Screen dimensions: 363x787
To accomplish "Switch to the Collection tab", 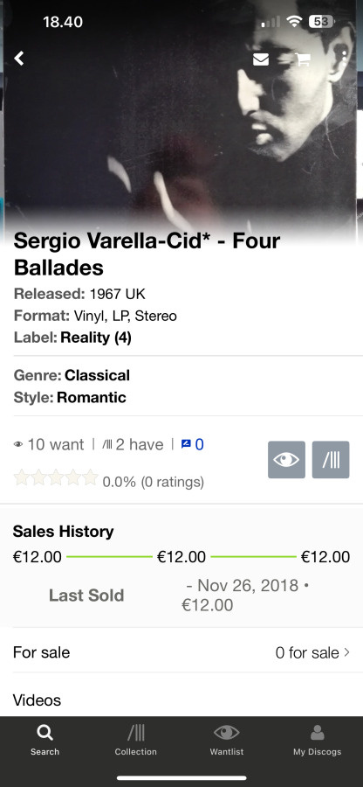I will point(135,741).
